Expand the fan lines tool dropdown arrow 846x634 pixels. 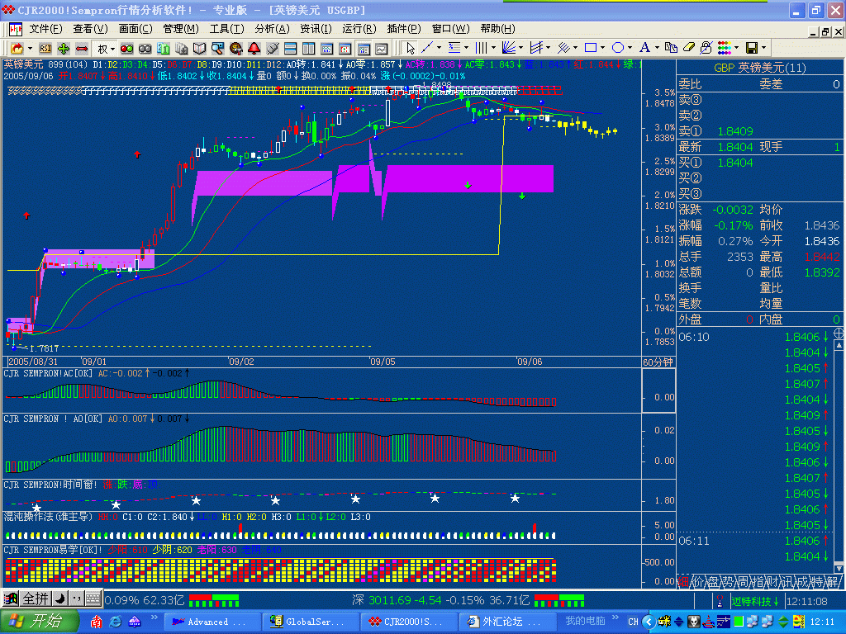(520, 49)
